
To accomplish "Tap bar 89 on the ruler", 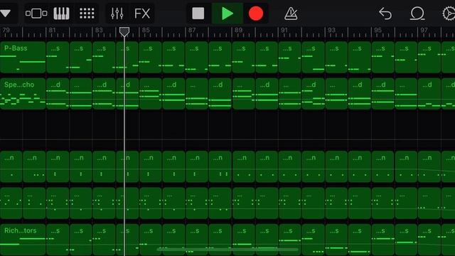I will [239, 30].
